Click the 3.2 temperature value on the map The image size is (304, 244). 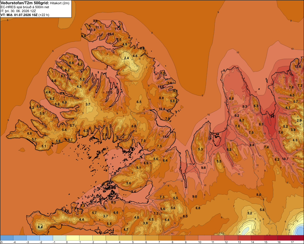[x=250, y=213]
